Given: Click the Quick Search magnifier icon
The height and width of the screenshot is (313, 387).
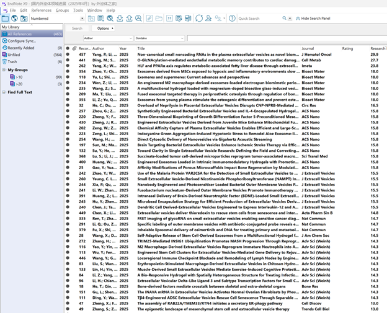Looking at the screenshot, I should click(284, 18).
